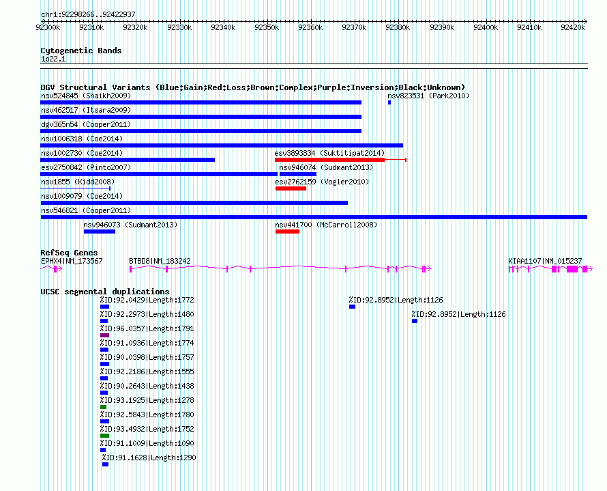Screen dimensions: 607x491
Task: Select the 1p22.1 cytogenetic band label
Action: (53, 59)
